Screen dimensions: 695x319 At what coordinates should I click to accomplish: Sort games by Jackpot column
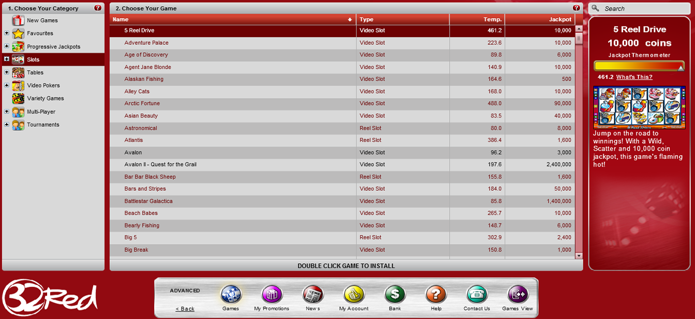(x=540, y=20)
